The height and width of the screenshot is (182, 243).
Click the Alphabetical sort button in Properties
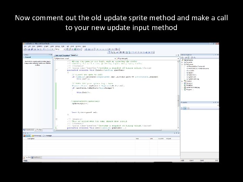click(185, 108)
